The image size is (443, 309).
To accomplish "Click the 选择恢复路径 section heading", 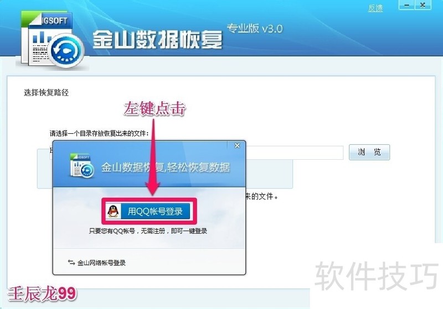I will coord(47,92).
